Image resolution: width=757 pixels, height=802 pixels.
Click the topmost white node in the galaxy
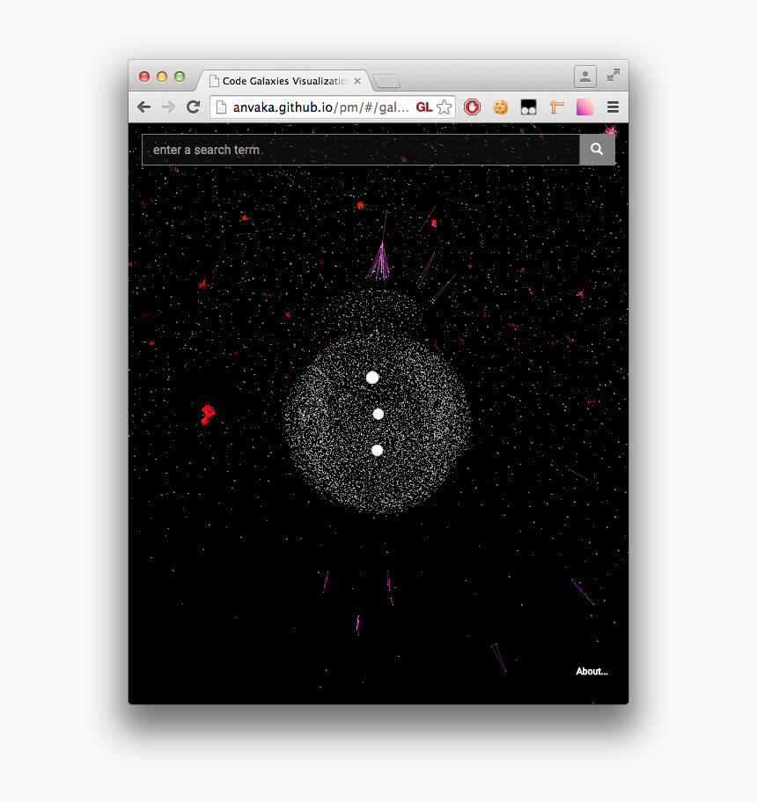point(371,377)
